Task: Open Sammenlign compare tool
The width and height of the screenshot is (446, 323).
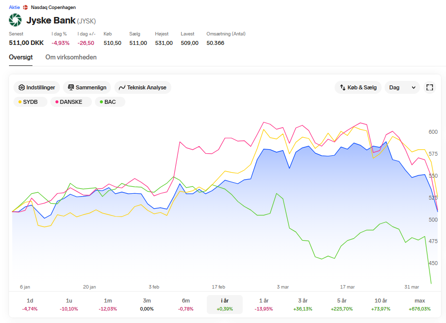Action: pos(87,87)
